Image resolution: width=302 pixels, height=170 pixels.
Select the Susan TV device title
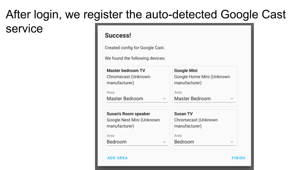point(183,114)
